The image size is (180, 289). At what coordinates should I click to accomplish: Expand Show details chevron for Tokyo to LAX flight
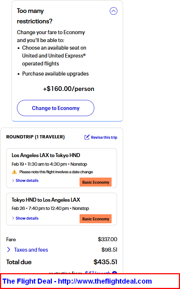13,218
